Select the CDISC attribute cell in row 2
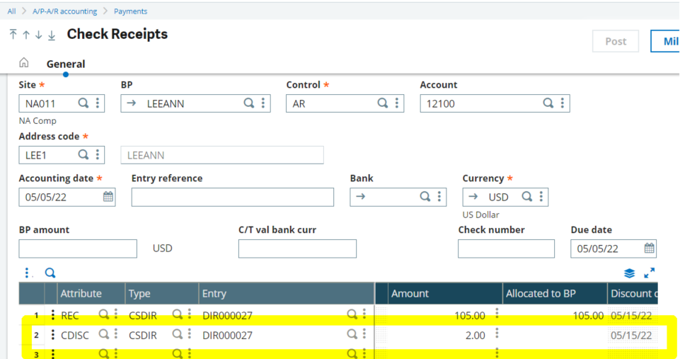Image resolution: width=680 pixels, height=359 pixels. pos(76,335)
